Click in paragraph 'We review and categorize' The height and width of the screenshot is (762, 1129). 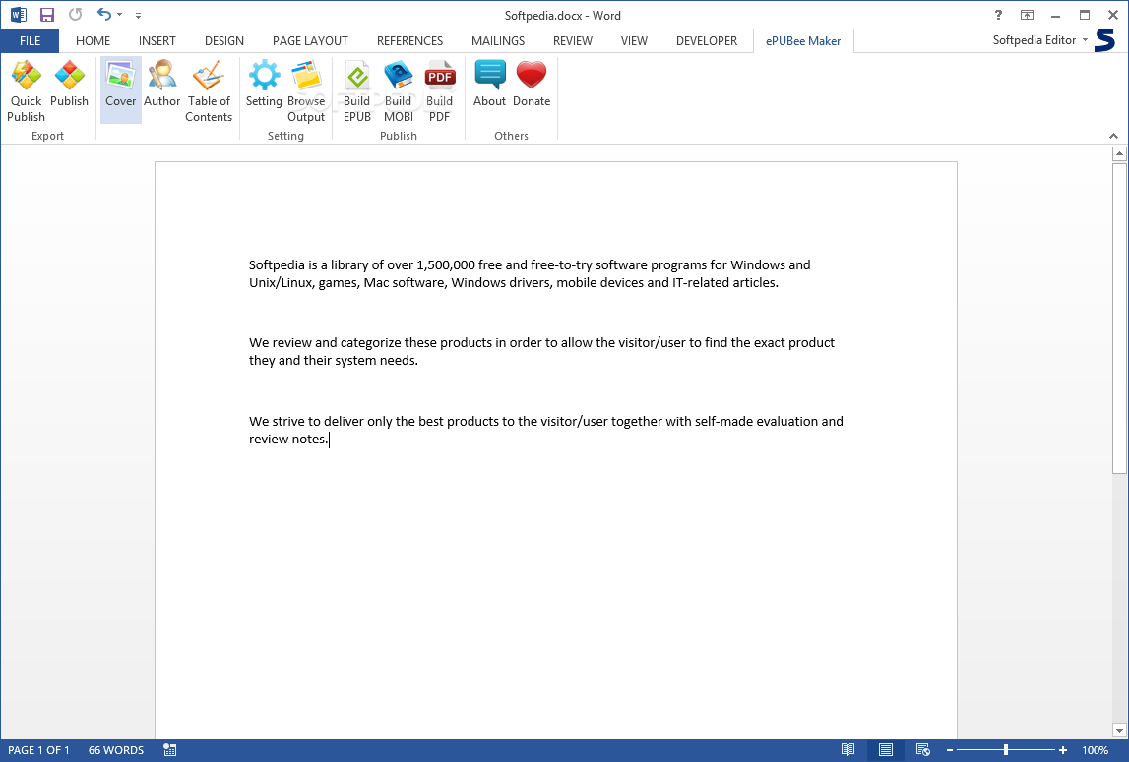(541, 351)
